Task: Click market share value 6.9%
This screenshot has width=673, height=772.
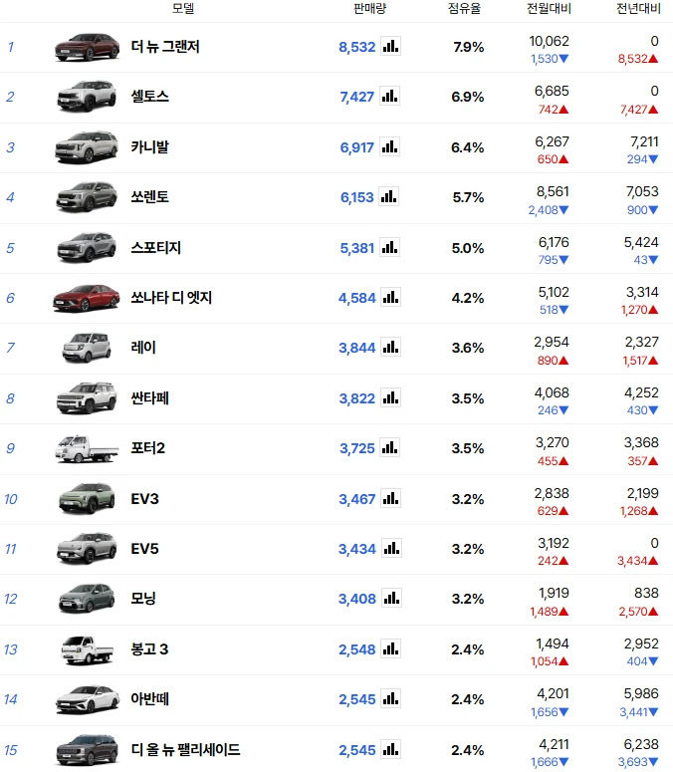Action: [468, 97]
